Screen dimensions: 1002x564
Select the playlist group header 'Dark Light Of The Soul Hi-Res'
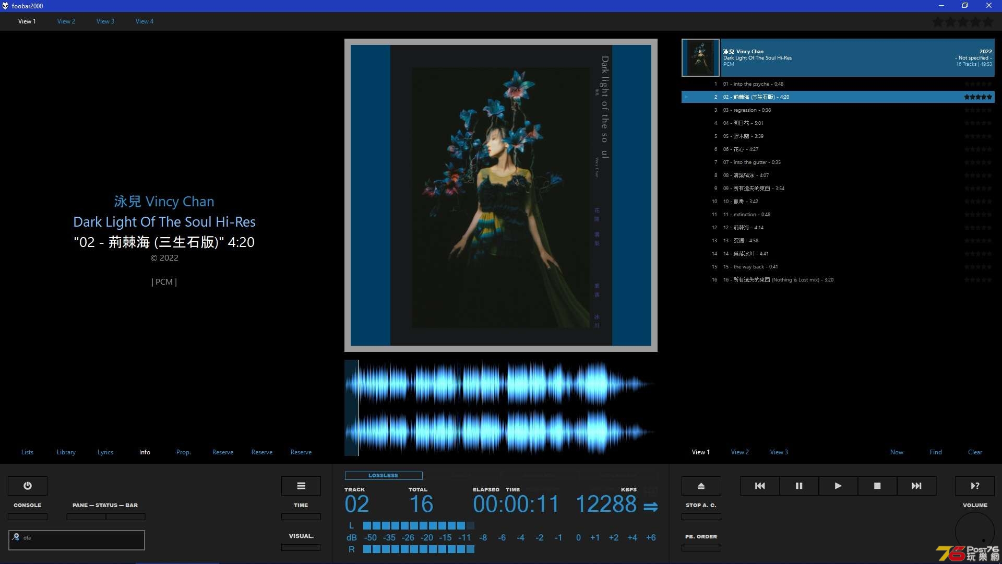click(857, 58)
